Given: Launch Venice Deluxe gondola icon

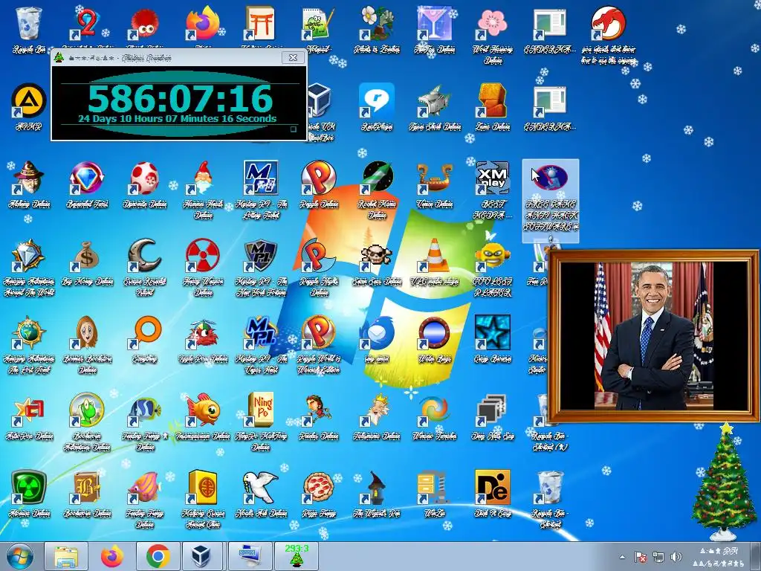Looking at the screenshot, I should (x=435, y=178).
